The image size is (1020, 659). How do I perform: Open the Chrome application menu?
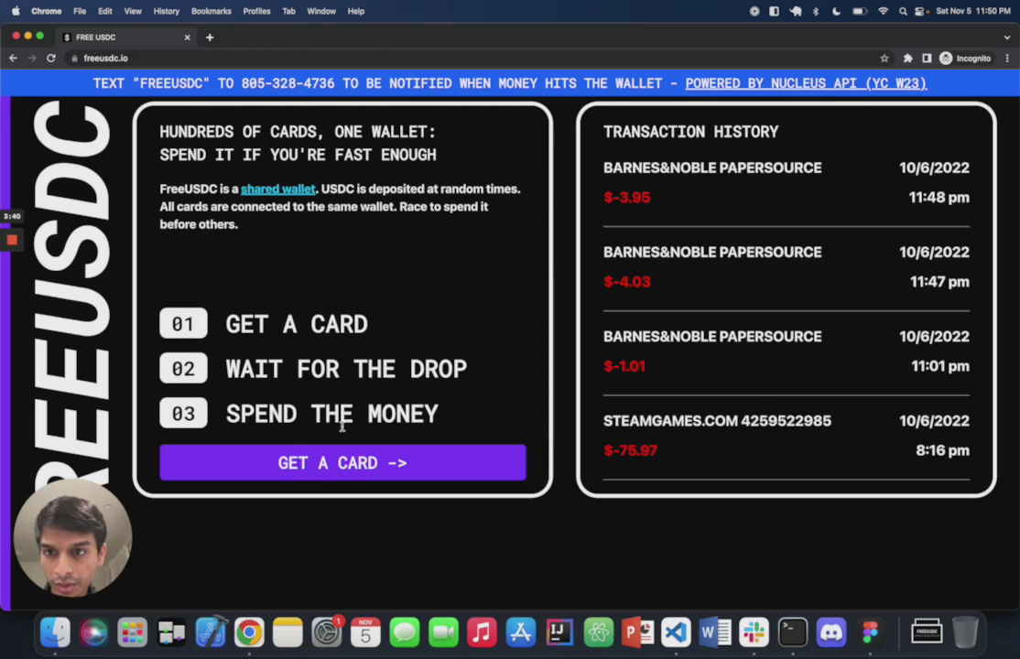click(46, 11)
